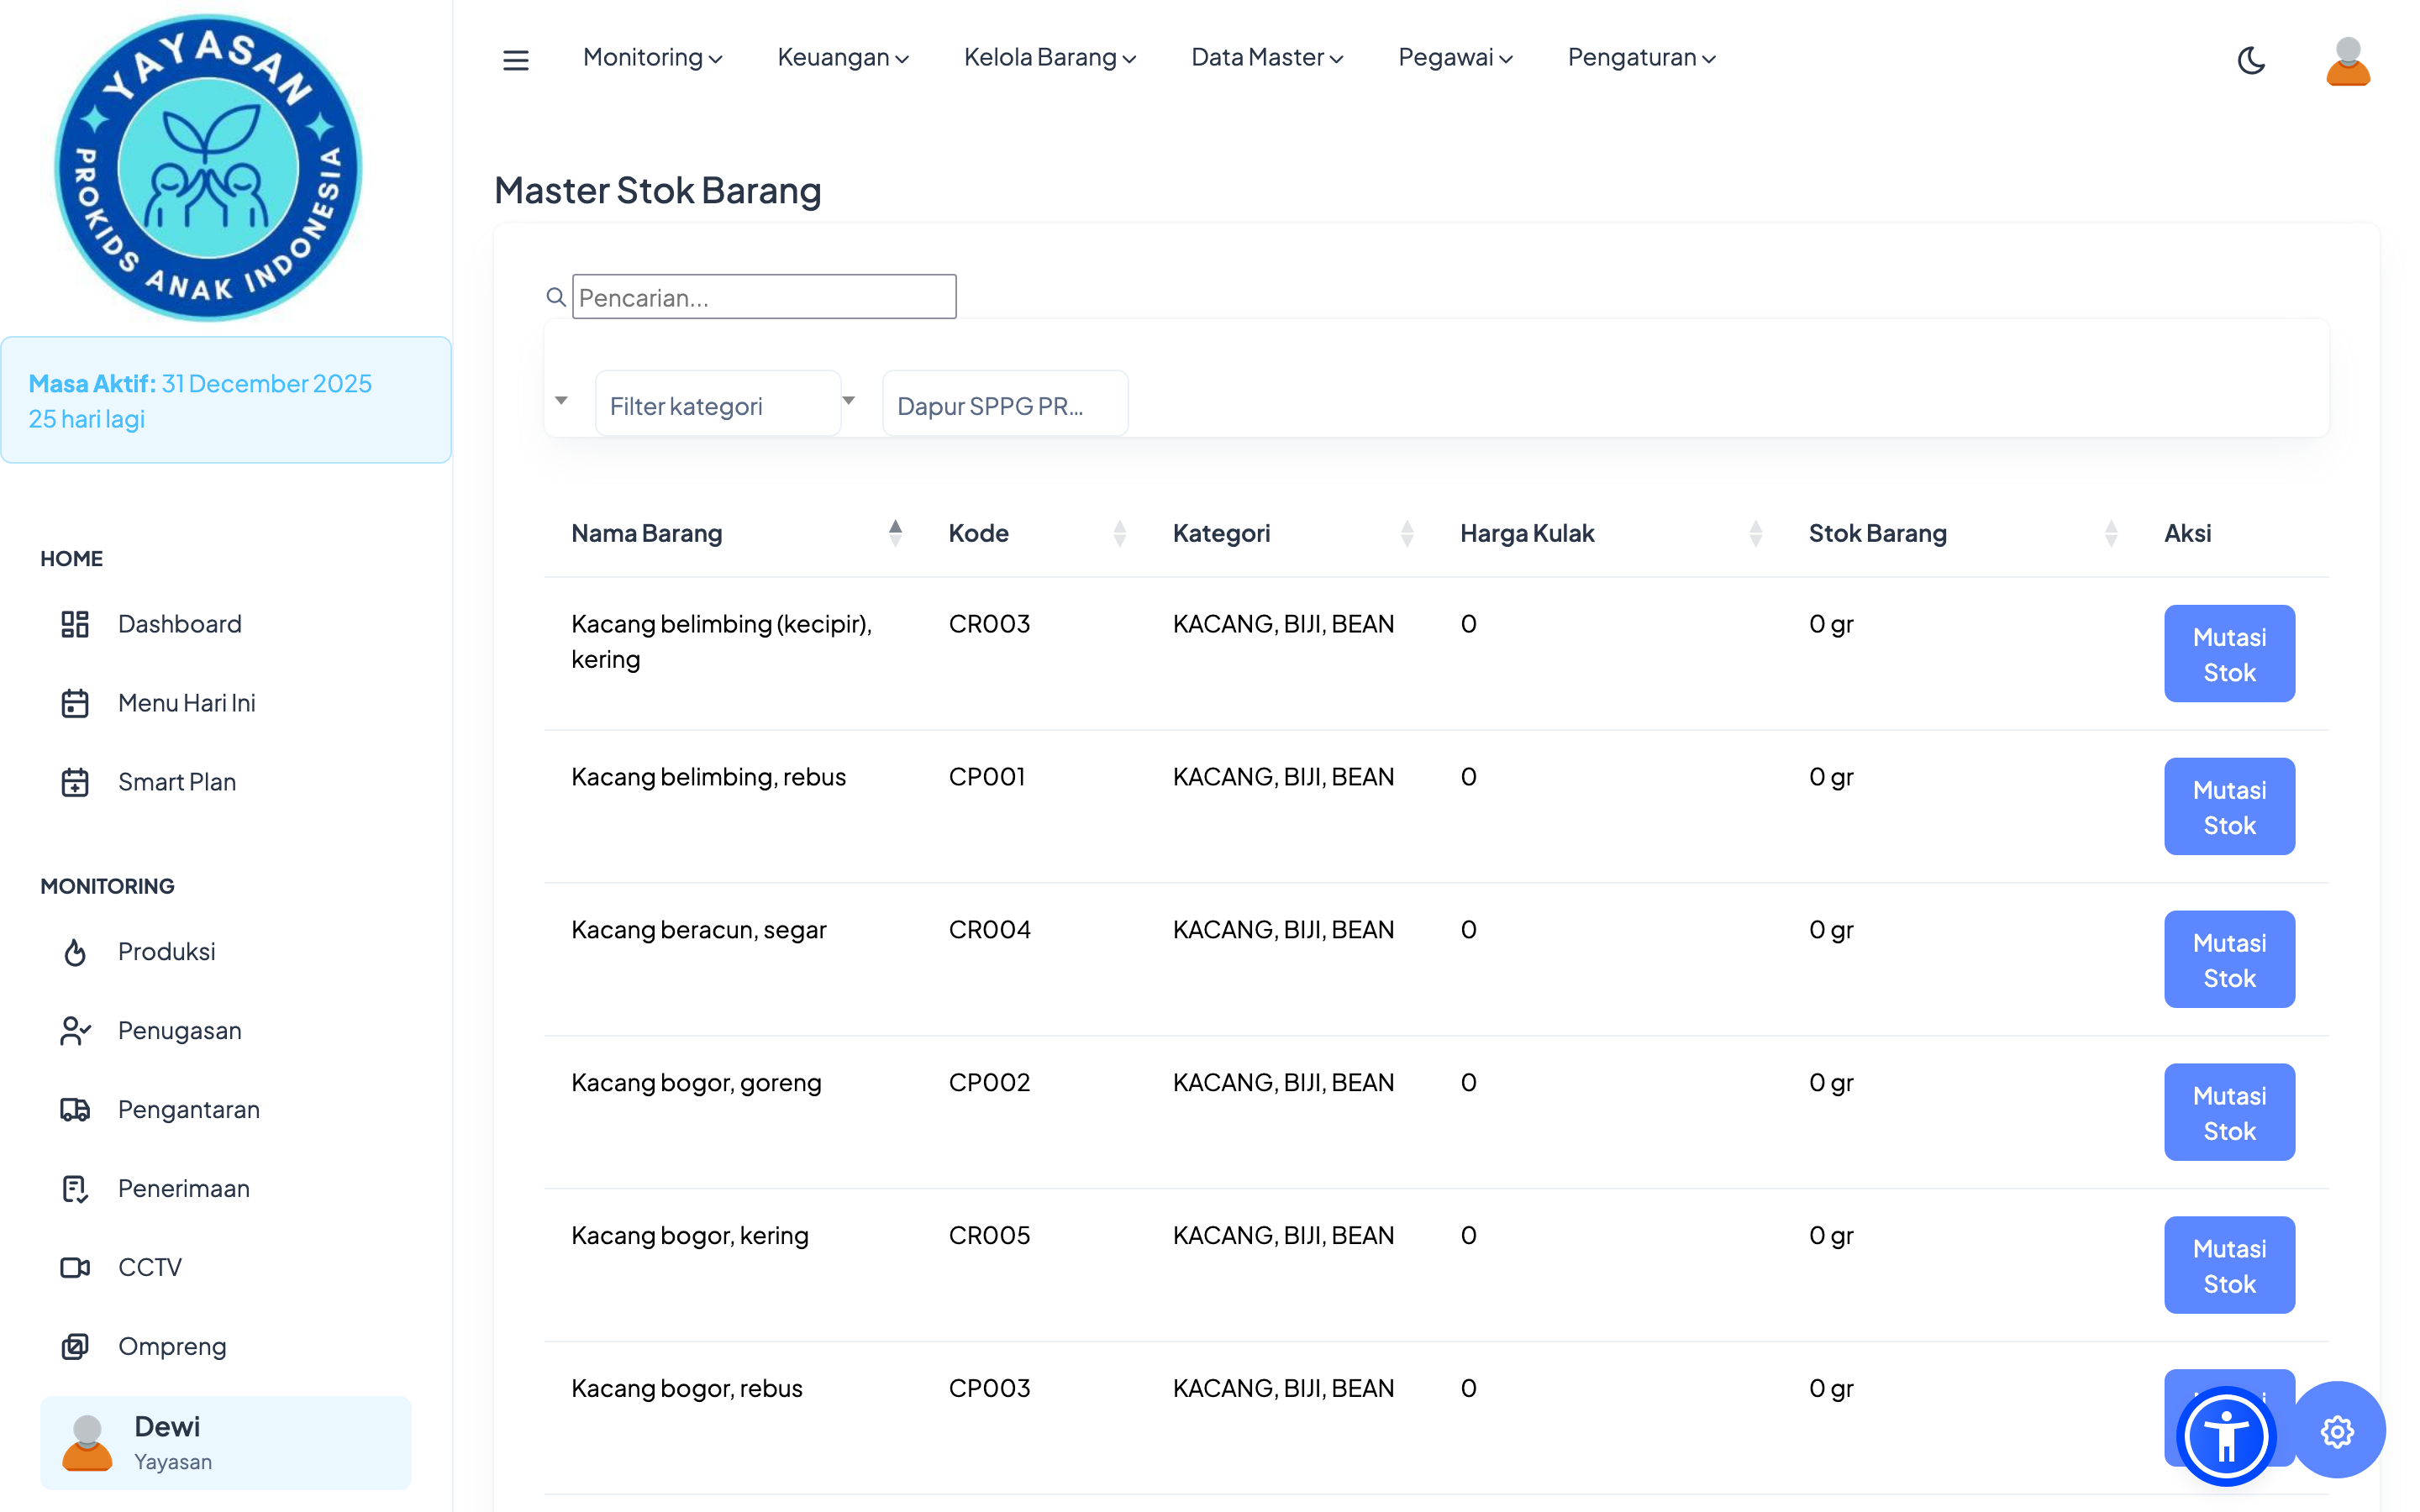Click the hamburger menu icon

tap(515, 60)
